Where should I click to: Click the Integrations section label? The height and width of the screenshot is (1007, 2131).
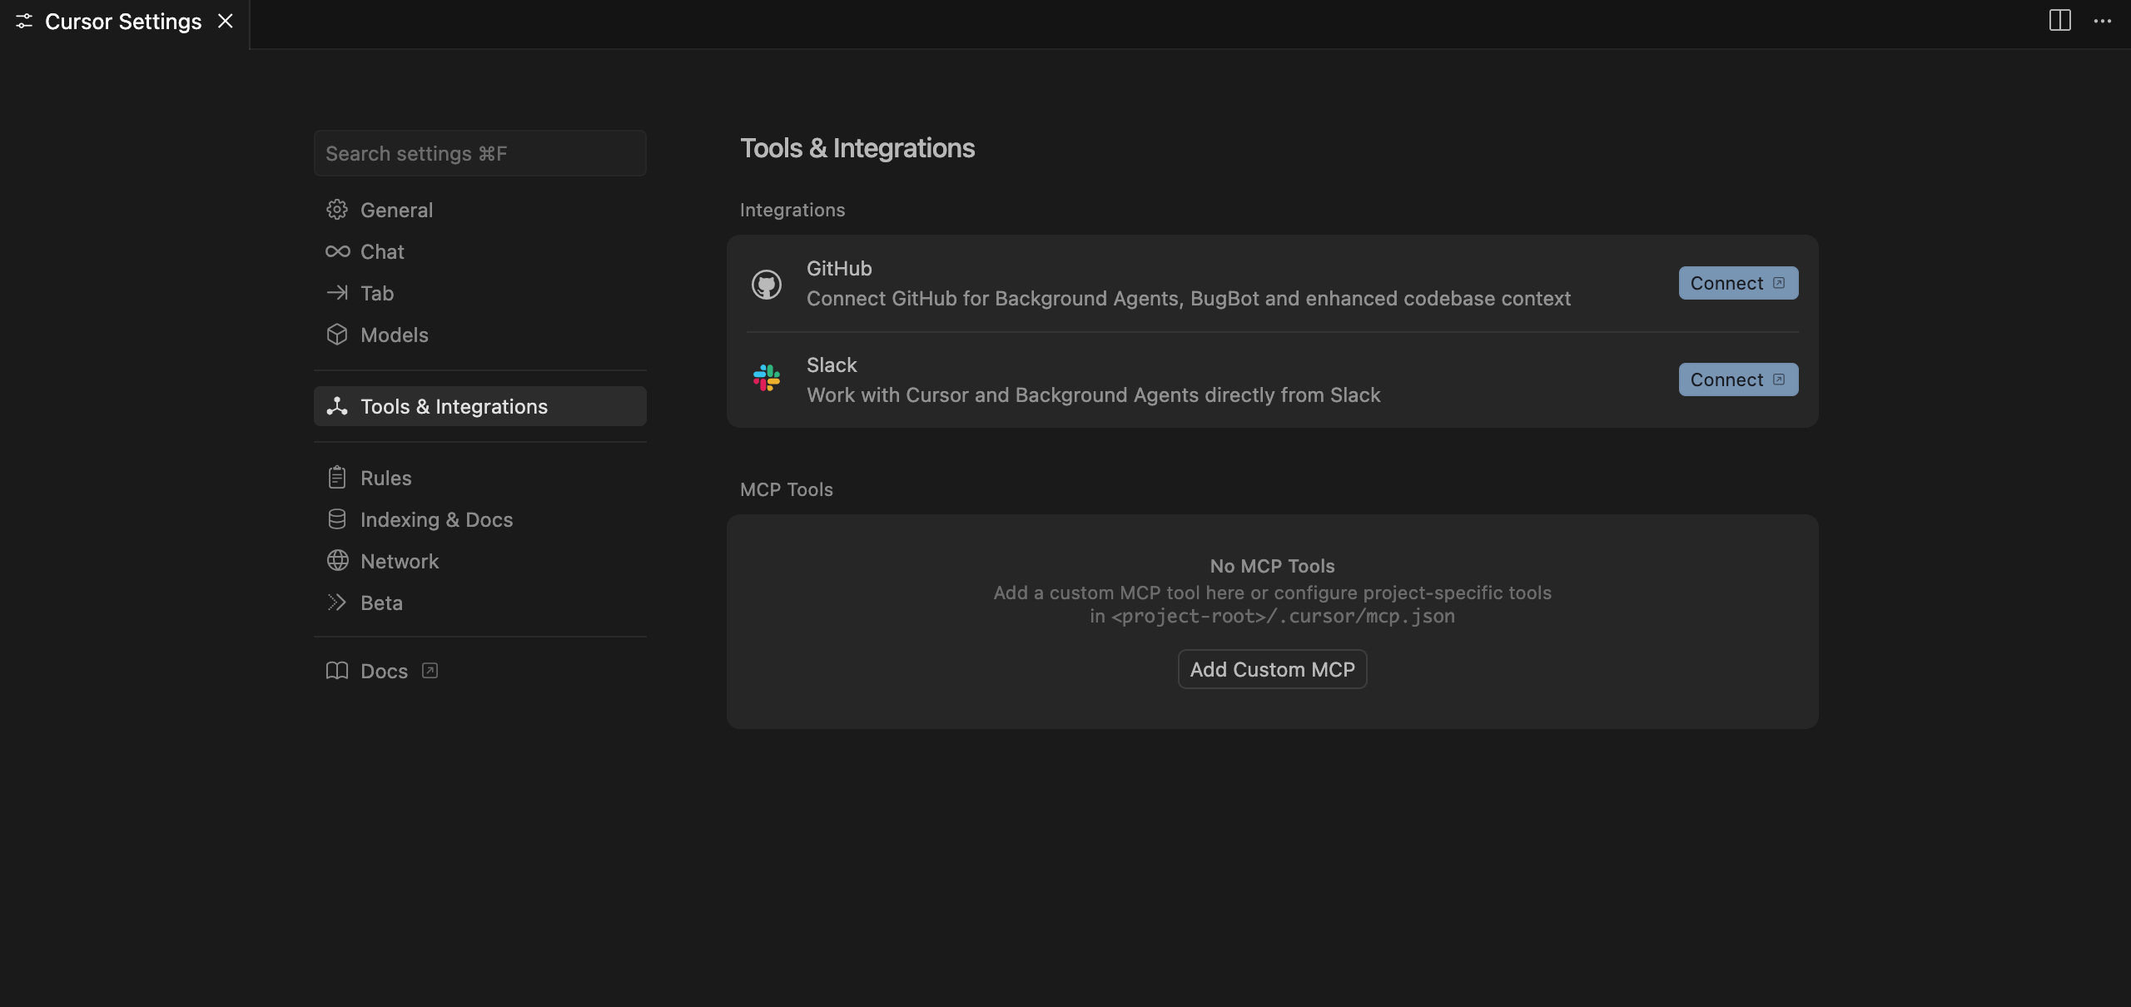(792, 210)
